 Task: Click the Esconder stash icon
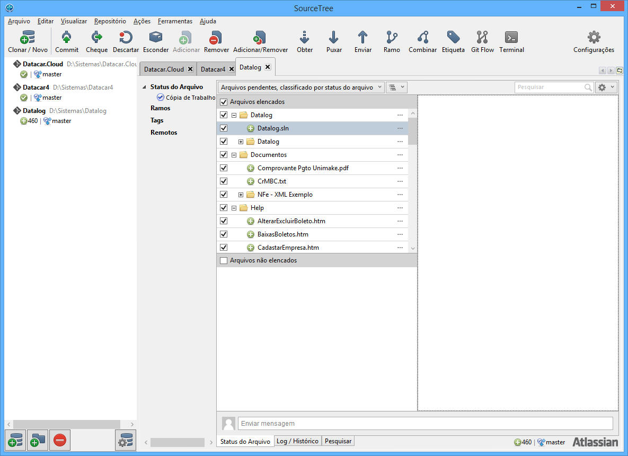(x=156, y=37)
